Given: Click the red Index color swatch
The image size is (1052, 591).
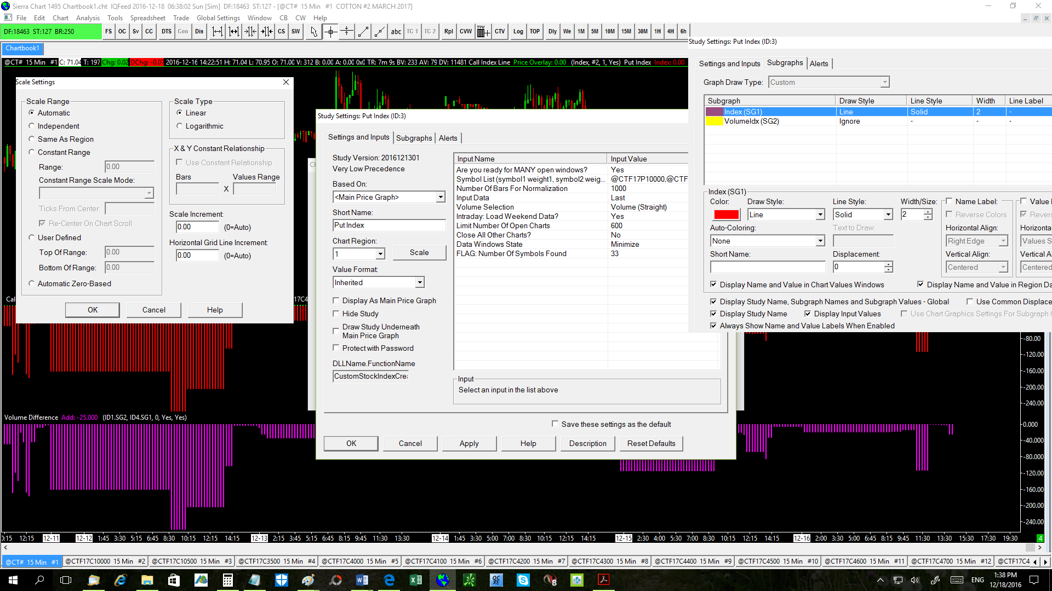Looking at the screenshot, I should tap(726, 215).
